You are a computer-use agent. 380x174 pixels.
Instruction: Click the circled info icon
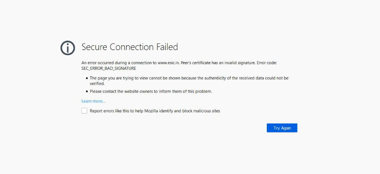(x=68, y=48)
